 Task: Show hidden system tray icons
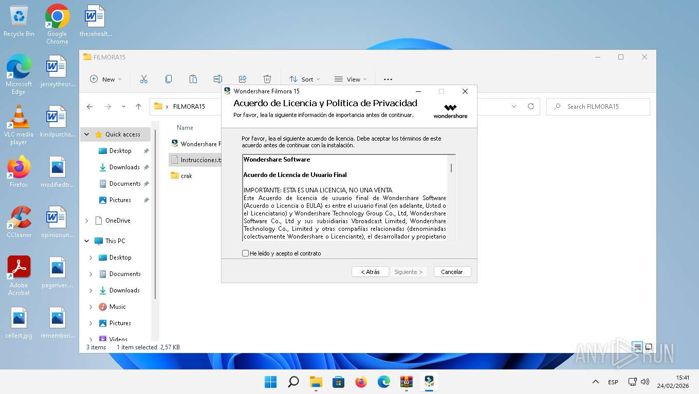coord(595,382)
